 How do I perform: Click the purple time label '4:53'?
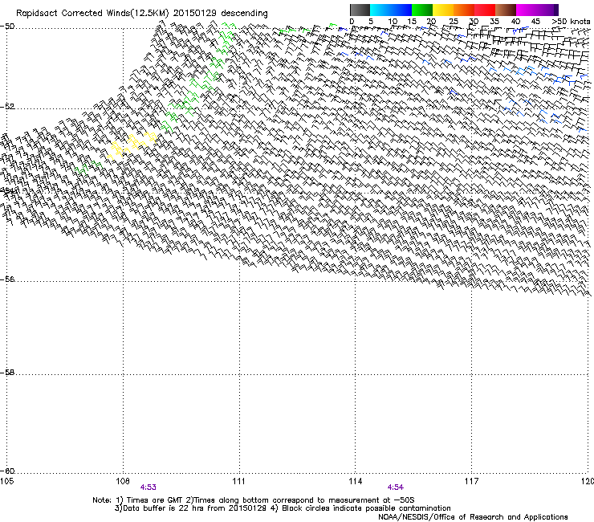tap(148, 487)
